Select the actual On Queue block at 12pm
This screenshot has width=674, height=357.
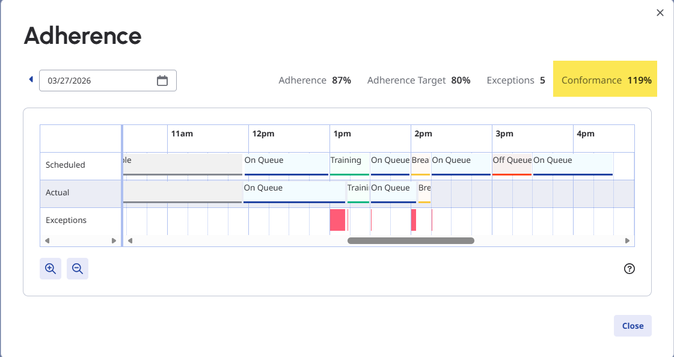[295, 192]
